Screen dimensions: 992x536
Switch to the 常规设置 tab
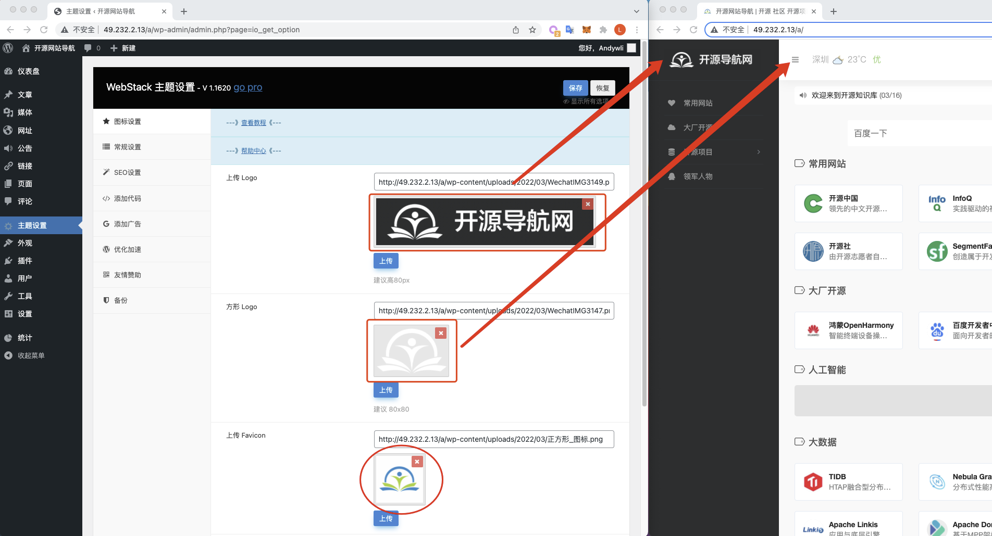pos(152,147)
